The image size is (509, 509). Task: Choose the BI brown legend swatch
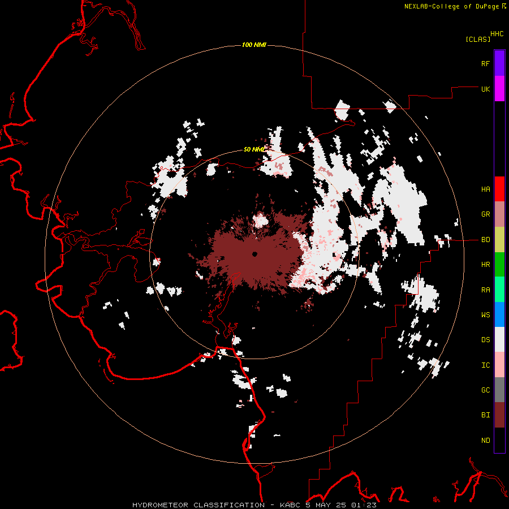click(x=499, y=415)
